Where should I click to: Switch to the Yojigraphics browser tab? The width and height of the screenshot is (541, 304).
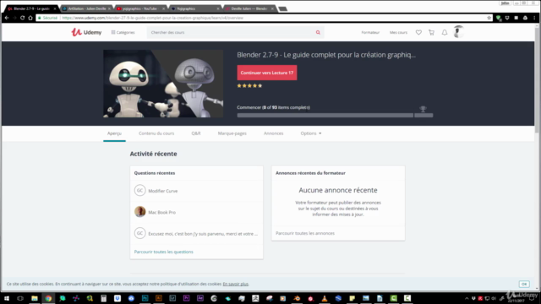tap(194, 8)
